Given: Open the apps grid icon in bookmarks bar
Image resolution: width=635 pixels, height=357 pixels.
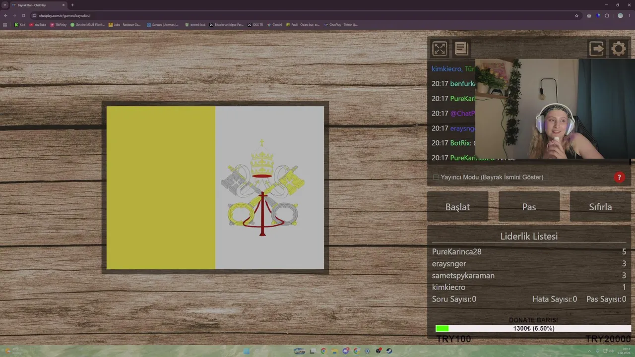Looking at the screenshot, I should point(5,24).
